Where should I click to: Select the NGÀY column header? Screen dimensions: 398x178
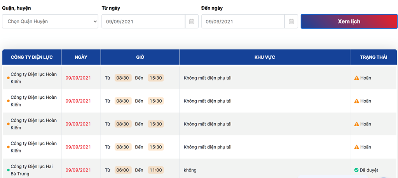[81, 57]
